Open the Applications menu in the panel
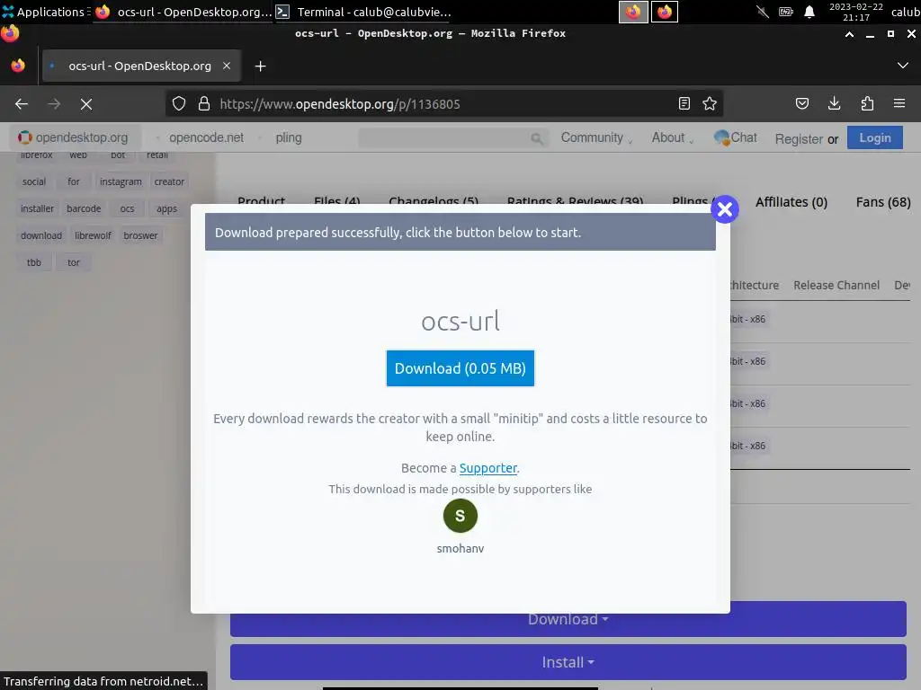The height and width of the screenshot is (690, 921). pos(45,12)
